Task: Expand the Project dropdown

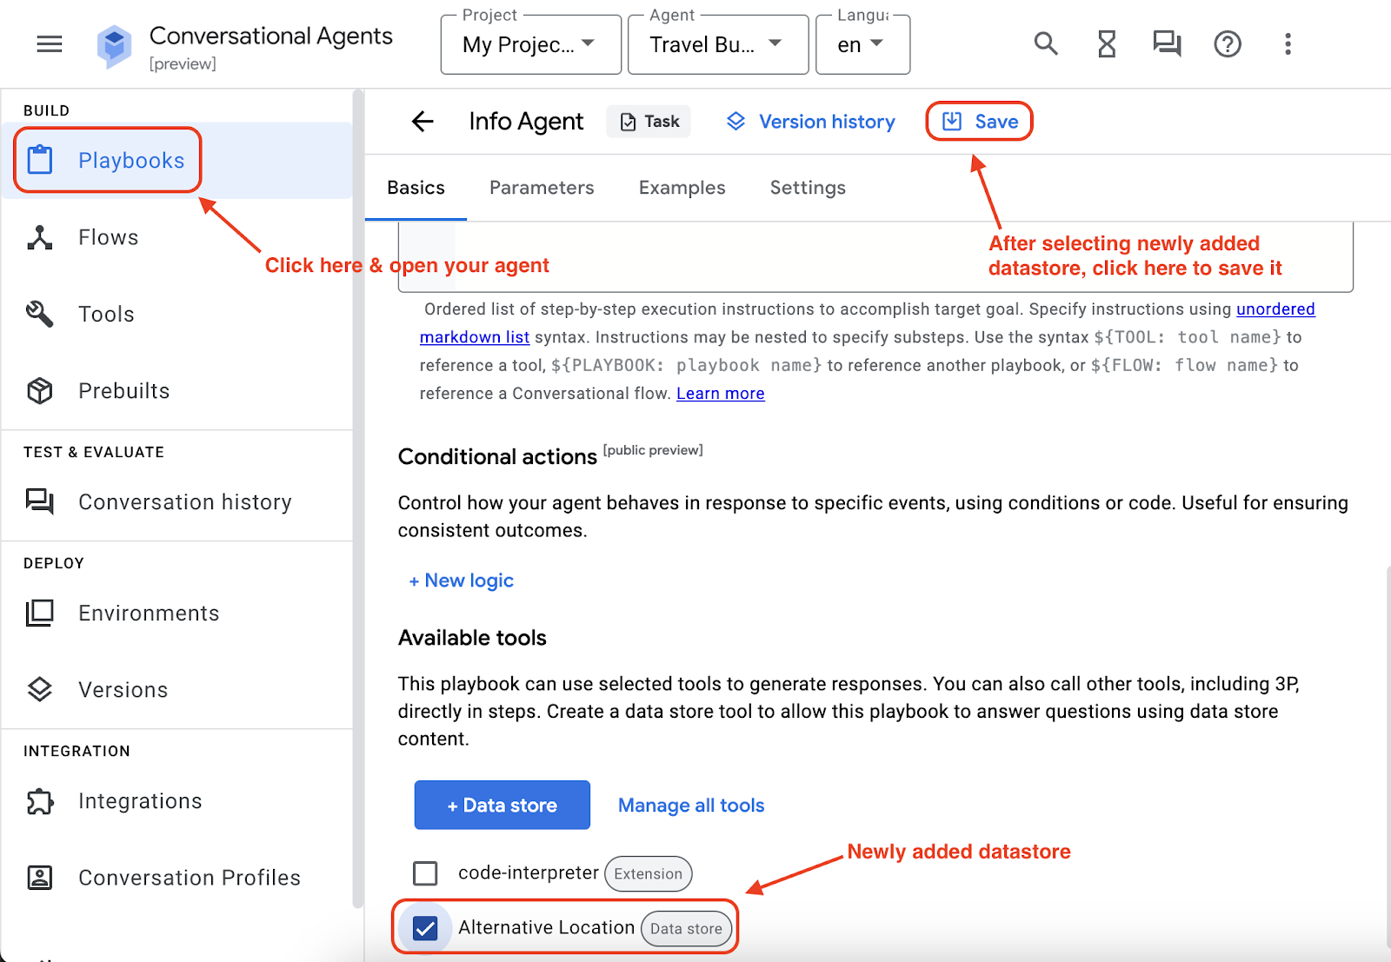Action: tap(530, 44)
